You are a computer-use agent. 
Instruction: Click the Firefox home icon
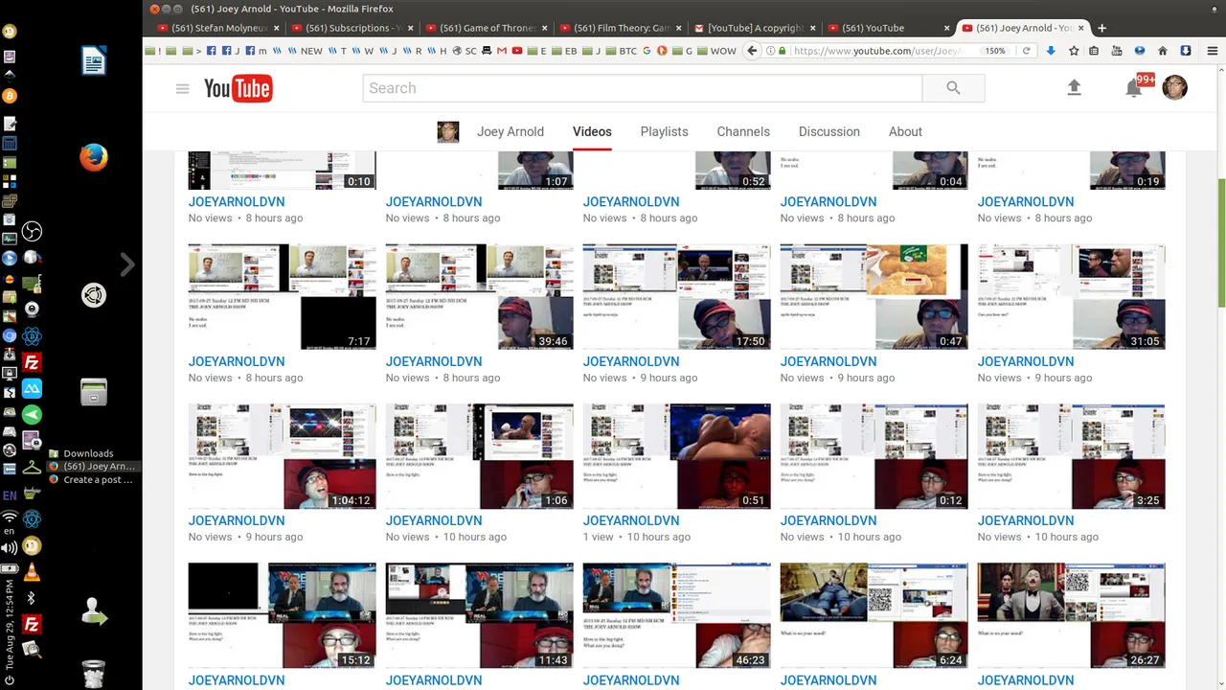pyautogui.click(x=1163, y=51)
